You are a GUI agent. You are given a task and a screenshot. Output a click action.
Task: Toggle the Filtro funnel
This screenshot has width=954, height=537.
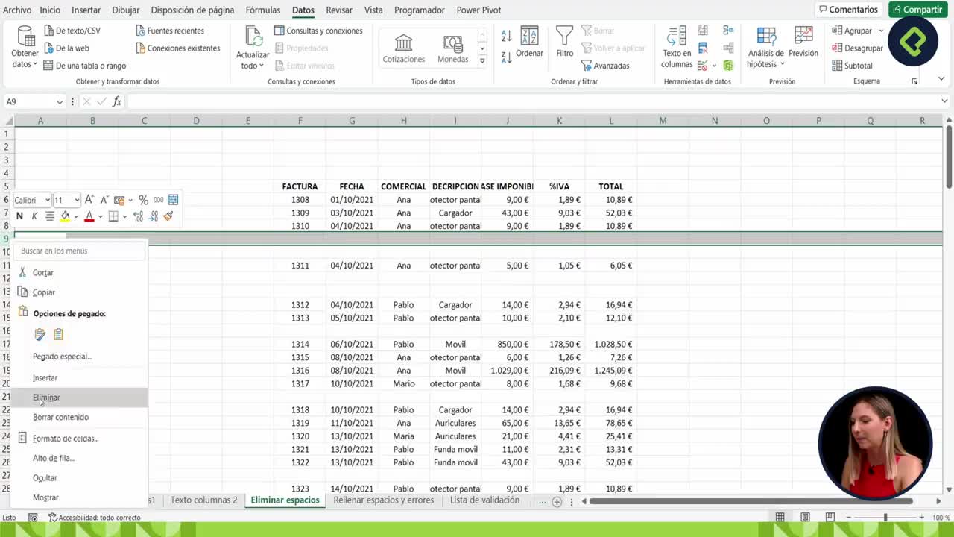pos(565,42)
